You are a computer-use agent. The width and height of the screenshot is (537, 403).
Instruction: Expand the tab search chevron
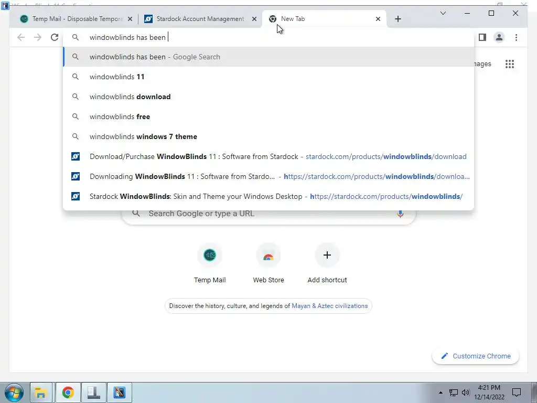pyautogui.click(x=443, y=13)
